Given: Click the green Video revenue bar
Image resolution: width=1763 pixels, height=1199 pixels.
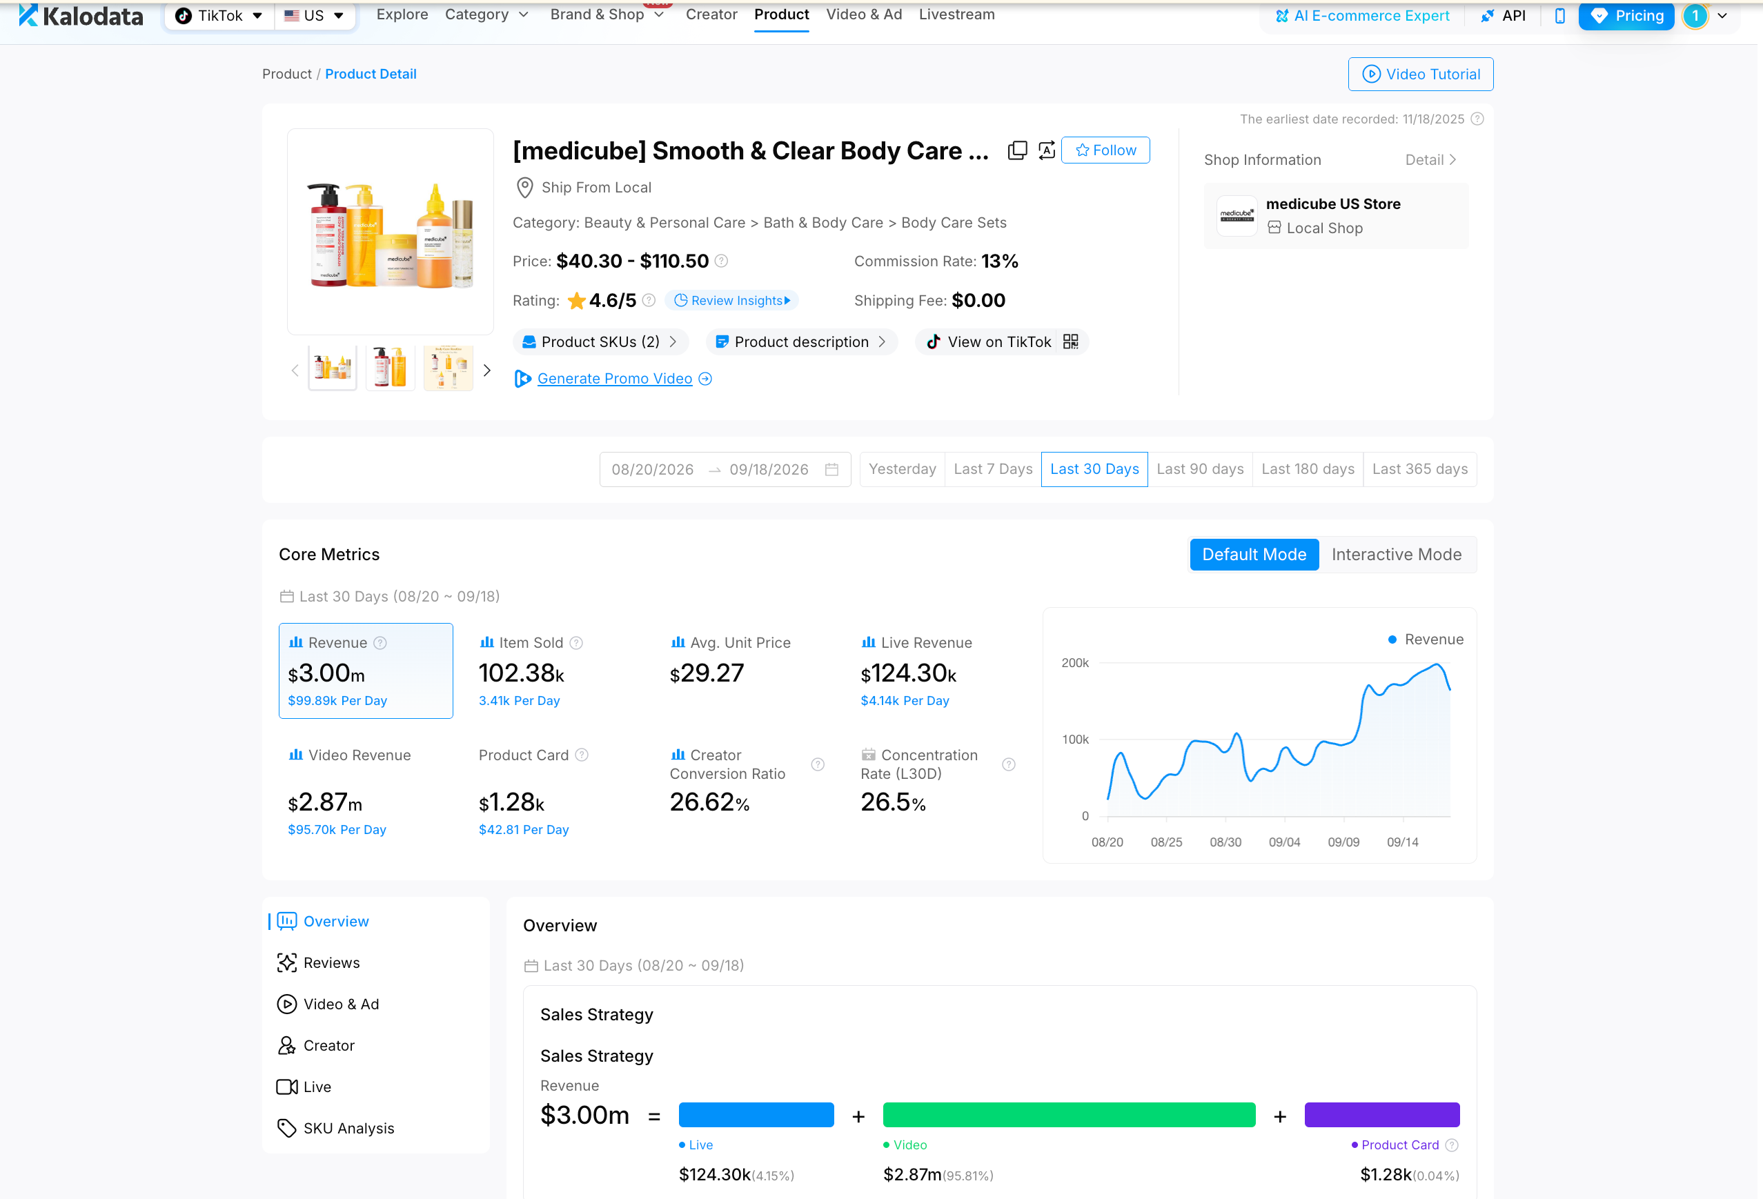Looking at the screenshot, I should 1069,1115.
